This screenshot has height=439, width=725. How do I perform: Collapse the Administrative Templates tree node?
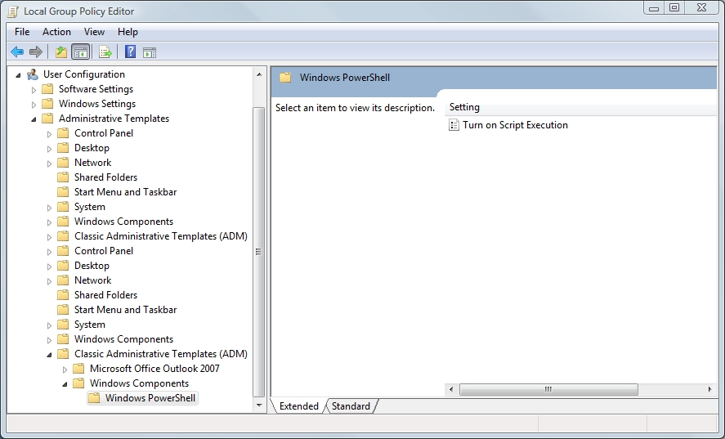(34, 119)
